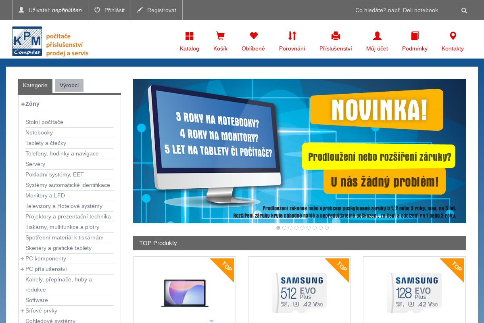Click the Příslušenství printer icon
The image size is (484, 323).
tap(336, 36)
